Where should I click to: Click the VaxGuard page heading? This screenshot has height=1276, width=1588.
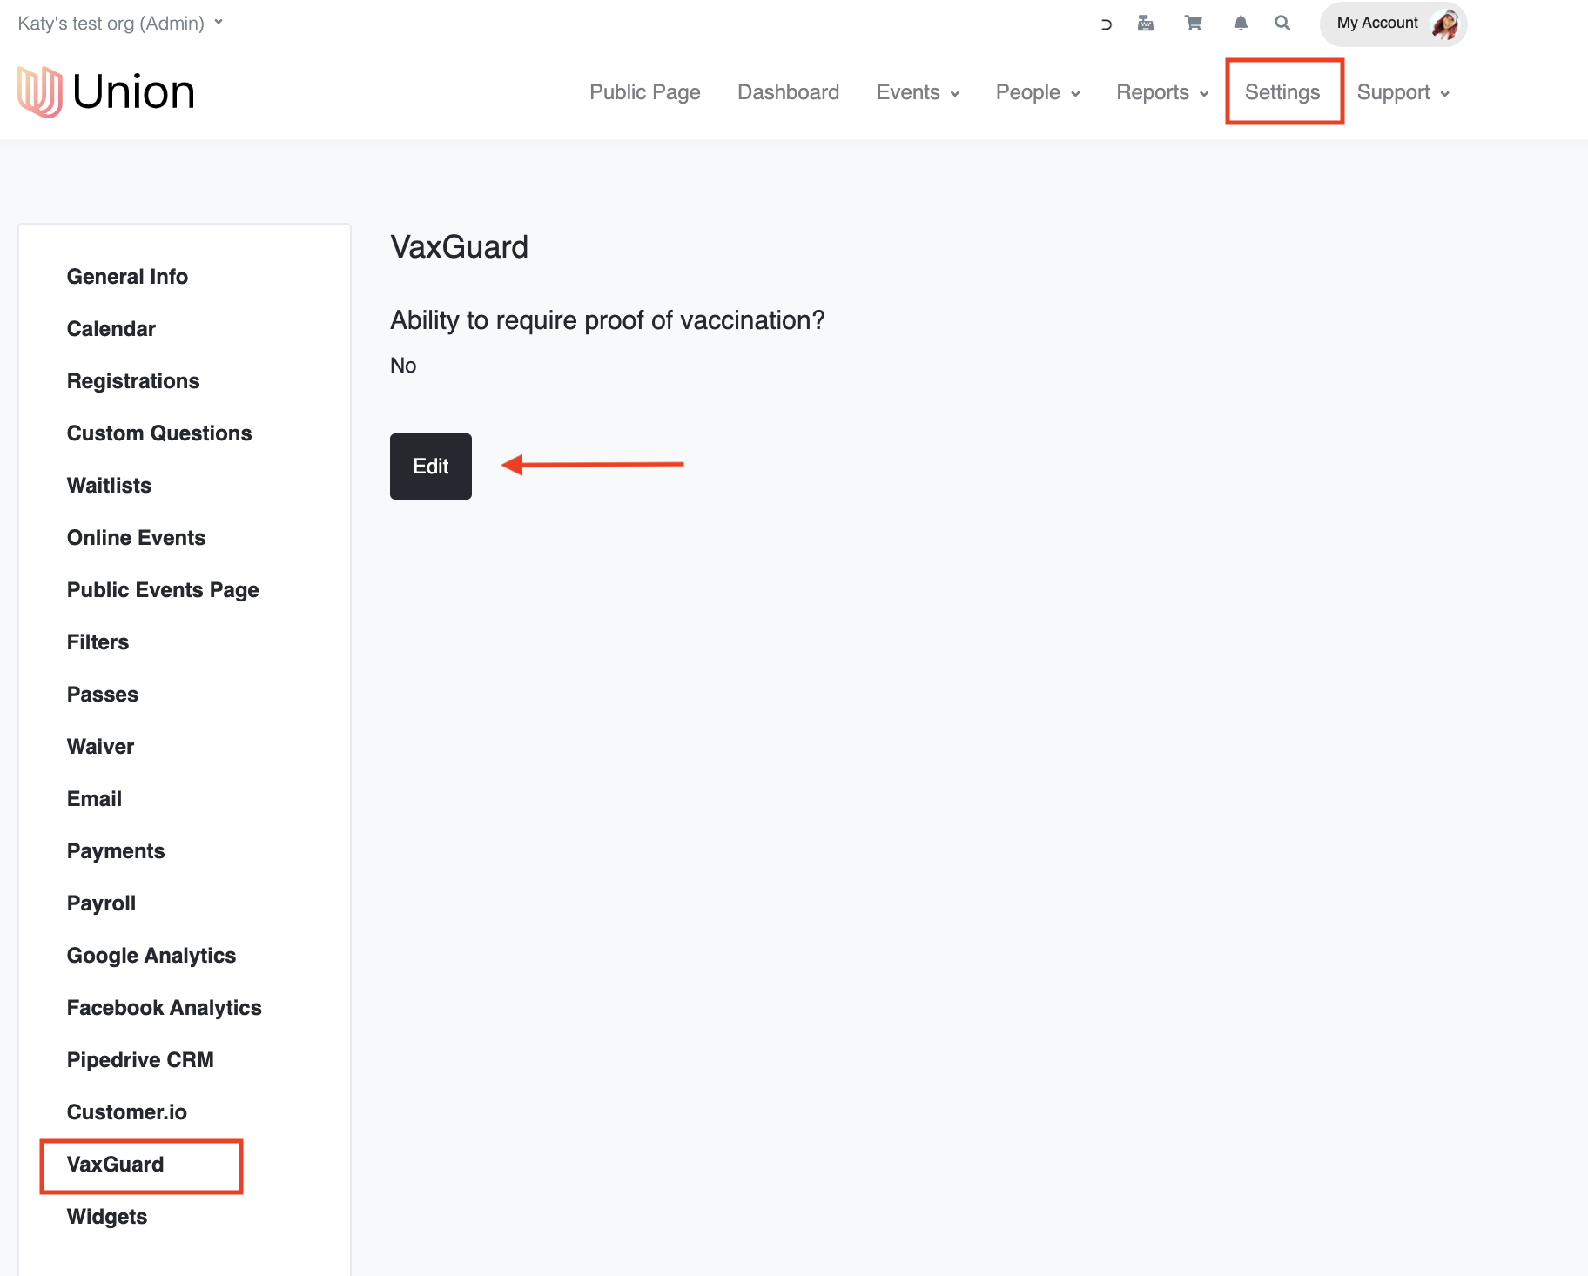(x=459, y=247)
